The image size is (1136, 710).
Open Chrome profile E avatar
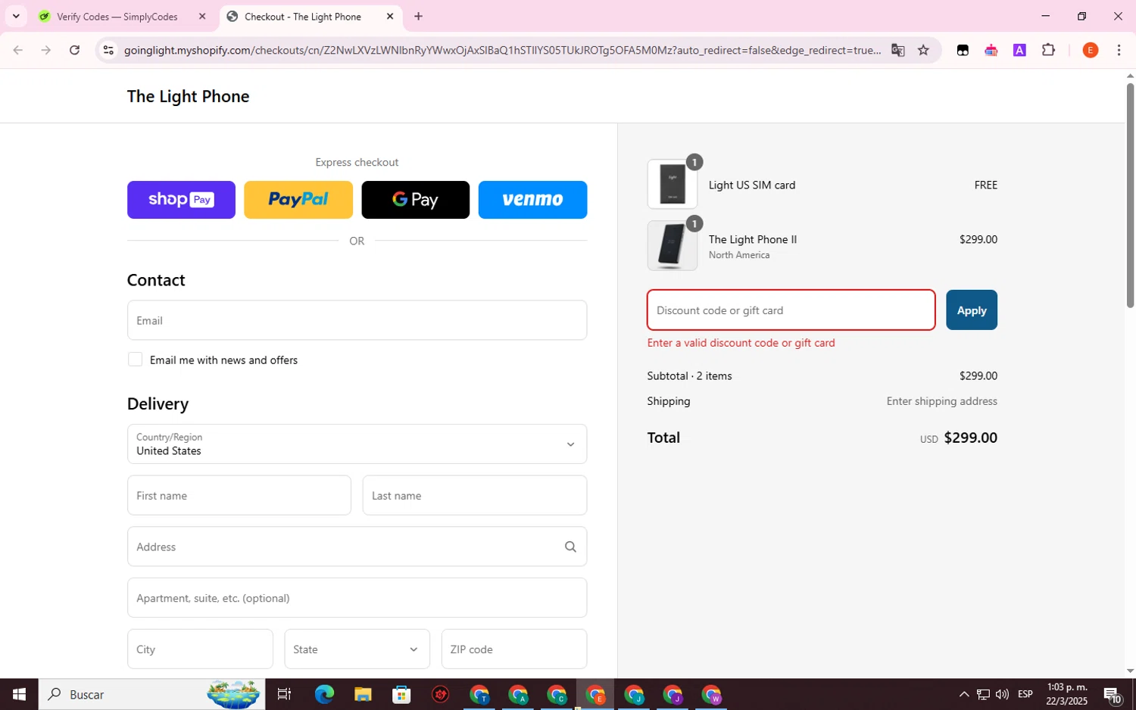click(1090, 50)
